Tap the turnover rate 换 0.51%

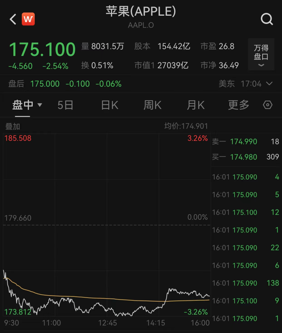97,65
